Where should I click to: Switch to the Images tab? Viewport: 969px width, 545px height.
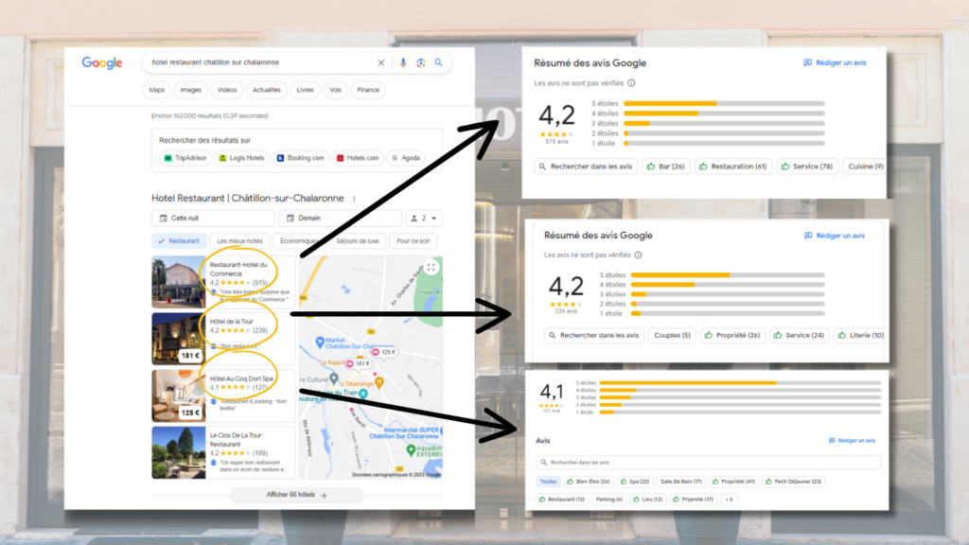(x=191, y=90)
